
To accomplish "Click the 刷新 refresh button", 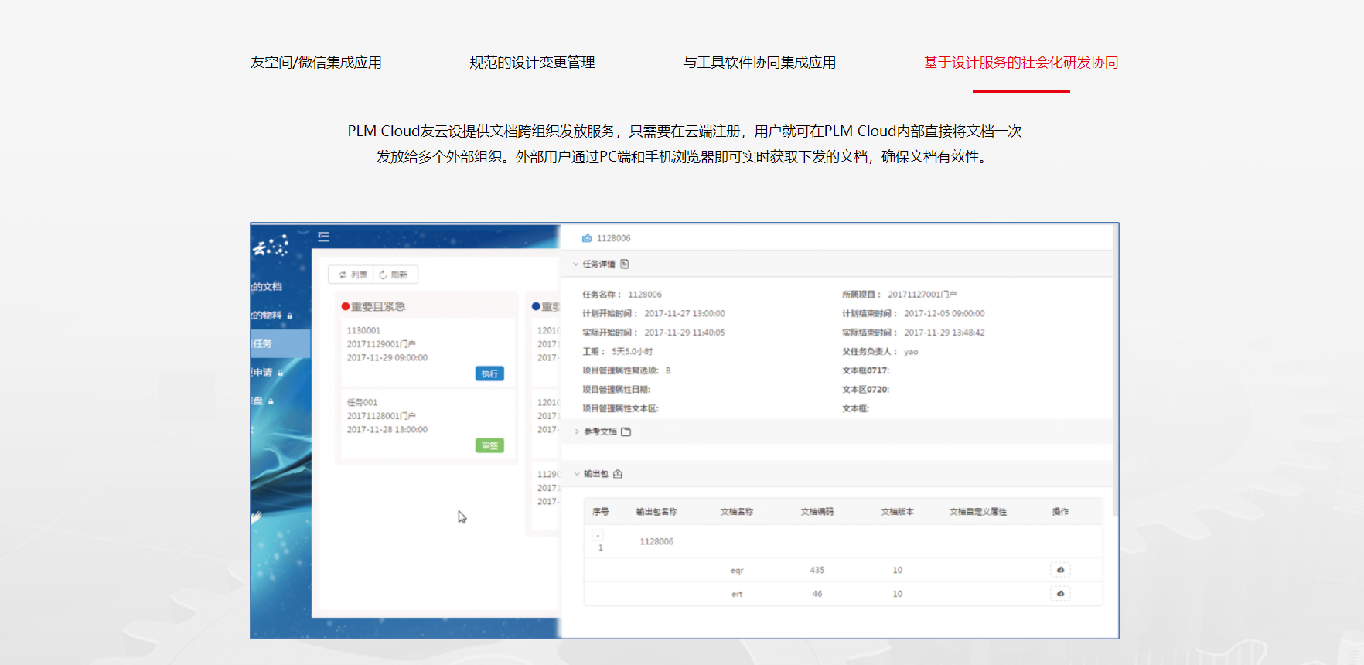I will (x=396, y=275).
